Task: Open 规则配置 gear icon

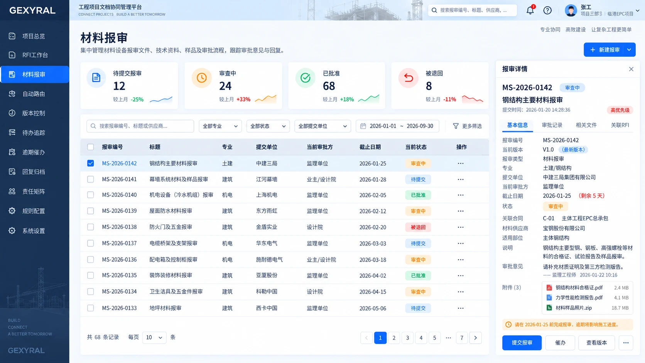Action: tap(12, 211)
